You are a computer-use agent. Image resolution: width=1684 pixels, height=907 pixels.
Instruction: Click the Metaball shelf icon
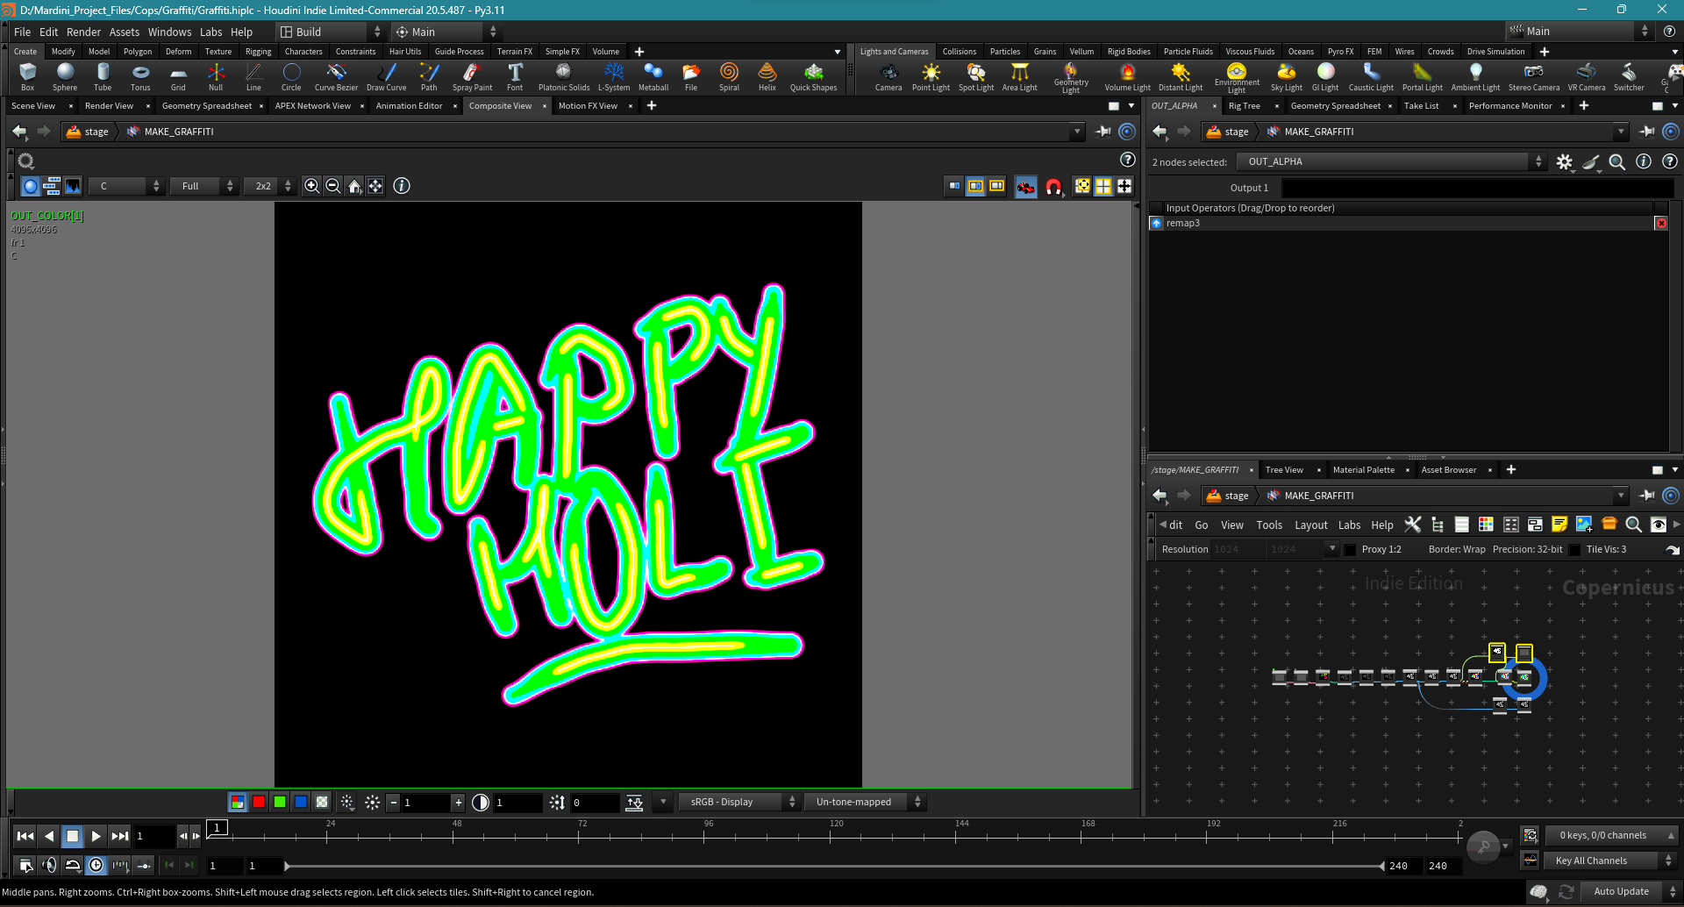tap(653, 76)
